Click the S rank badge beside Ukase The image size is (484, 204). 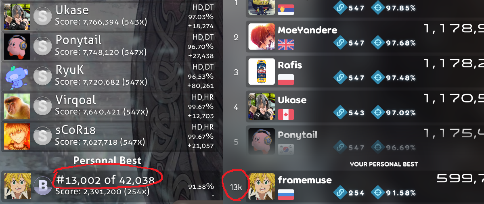42,17
